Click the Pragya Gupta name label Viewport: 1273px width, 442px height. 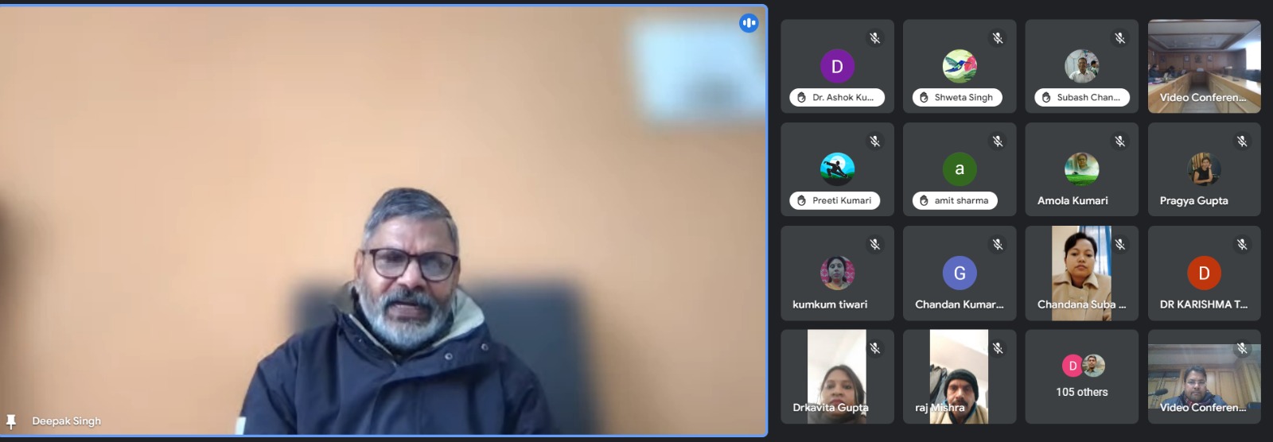click(x=1194, y=201)
